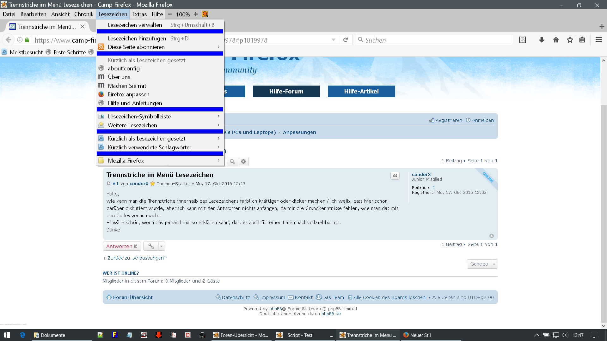Open the Edge browser taskbar icon
607x341 pixels.
click(22, 335)
